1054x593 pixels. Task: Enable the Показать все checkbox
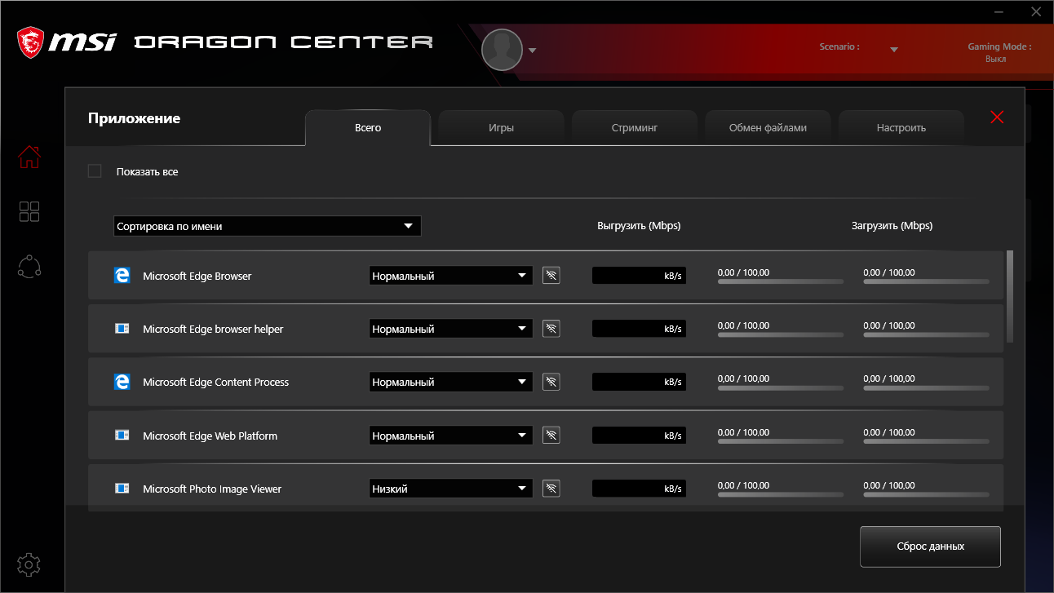tap(95, 171)
